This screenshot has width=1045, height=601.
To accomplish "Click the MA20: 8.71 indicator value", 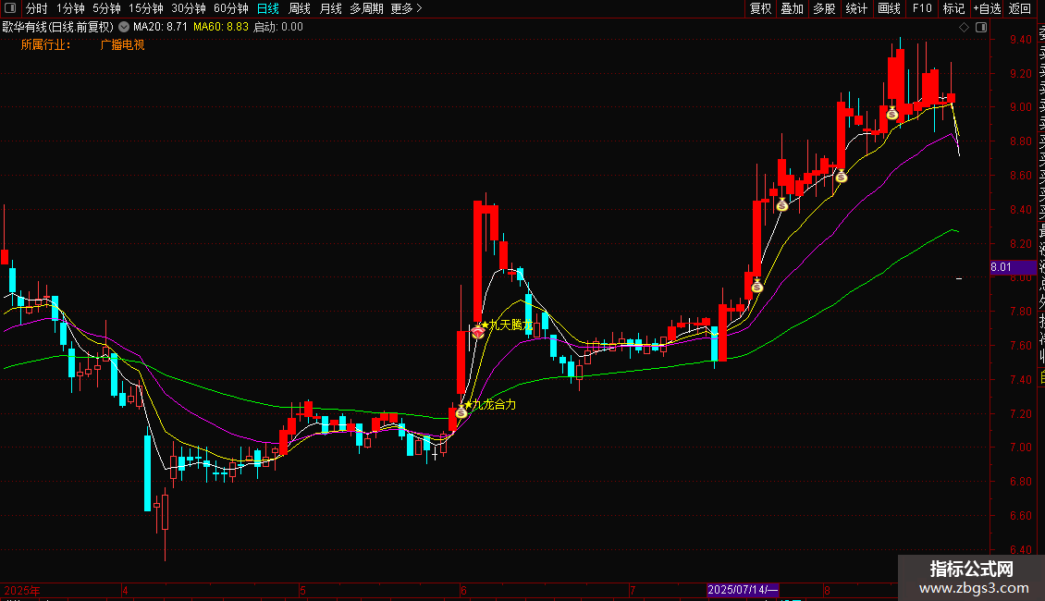I will click(x=160, y=27).
